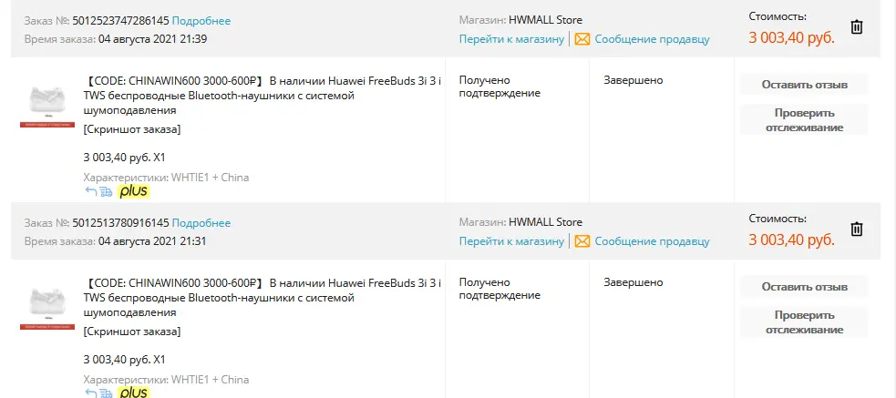
Task: Click Проверить отслеживание for second order
Action: pyautogui.click(x=804, y=322)
